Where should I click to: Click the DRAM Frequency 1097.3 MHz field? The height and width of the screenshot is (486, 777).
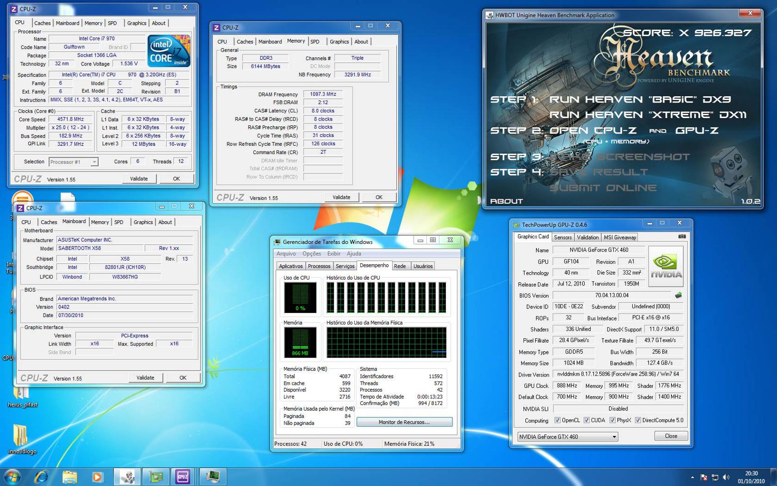(x=323, y=94)
